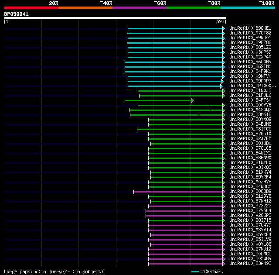
Task: Click the 593 query end position
Action: 220,21
